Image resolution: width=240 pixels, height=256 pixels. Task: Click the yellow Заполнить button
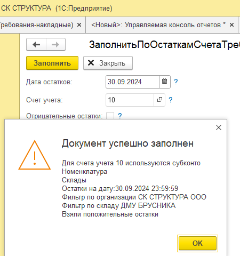(52, 63)
